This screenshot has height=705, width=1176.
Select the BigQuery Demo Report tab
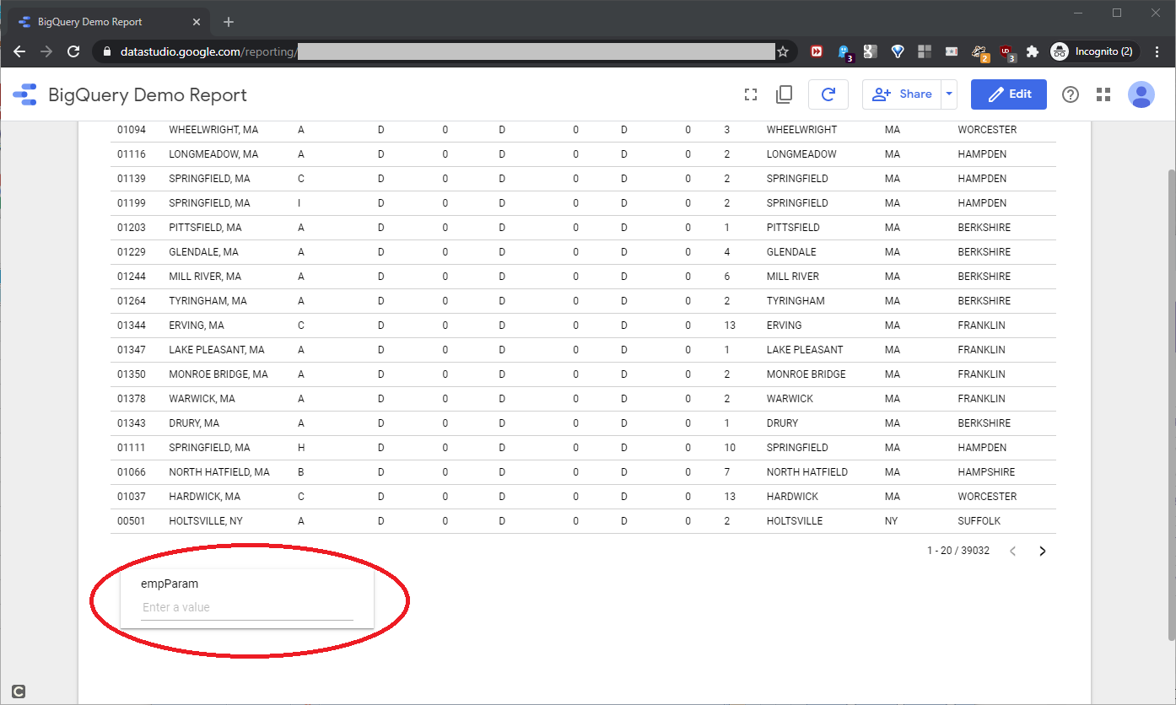(x=111, y=22)
